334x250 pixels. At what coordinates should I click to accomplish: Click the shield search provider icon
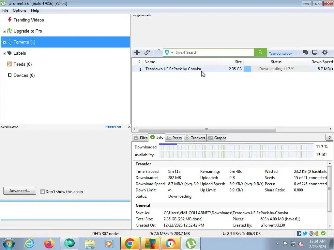(167, 52)
